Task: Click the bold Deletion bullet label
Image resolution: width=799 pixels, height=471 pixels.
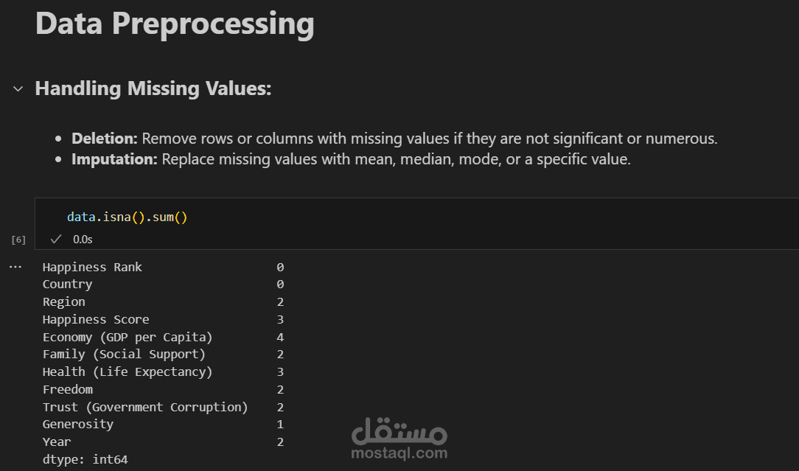Action: tap(104, 139)
